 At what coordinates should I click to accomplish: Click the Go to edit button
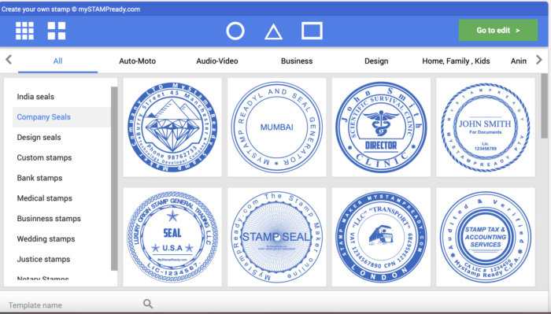(498, 30)
